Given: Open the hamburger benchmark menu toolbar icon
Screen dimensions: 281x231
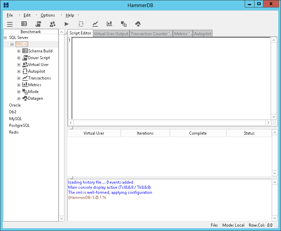Looking at the screenshot, I should pyautogui.click(x=10, y=24).
